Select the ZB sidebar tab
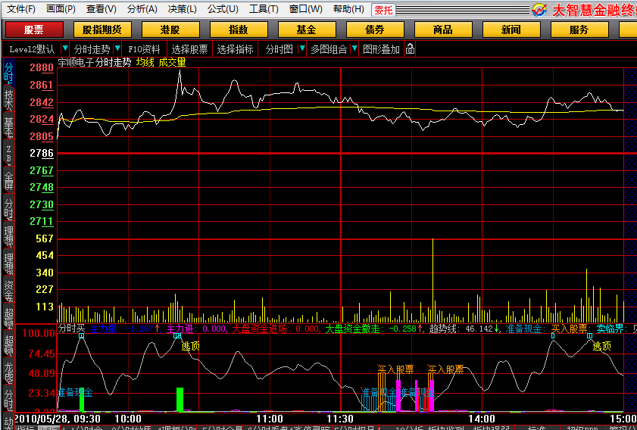The image size is (637, 430). 9,154
